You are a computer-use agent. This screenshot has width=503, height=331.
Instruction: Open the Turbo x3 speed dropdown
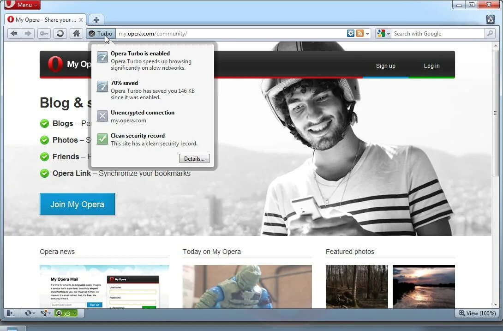pyautogui.click(x=66, y=313)
